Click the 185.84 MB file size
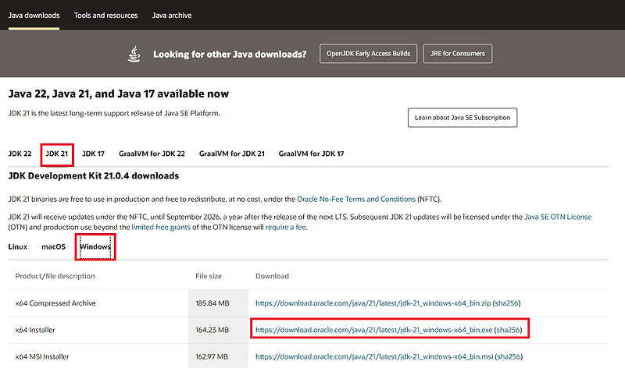Screen dimensions: 625x368 [212, 303]
